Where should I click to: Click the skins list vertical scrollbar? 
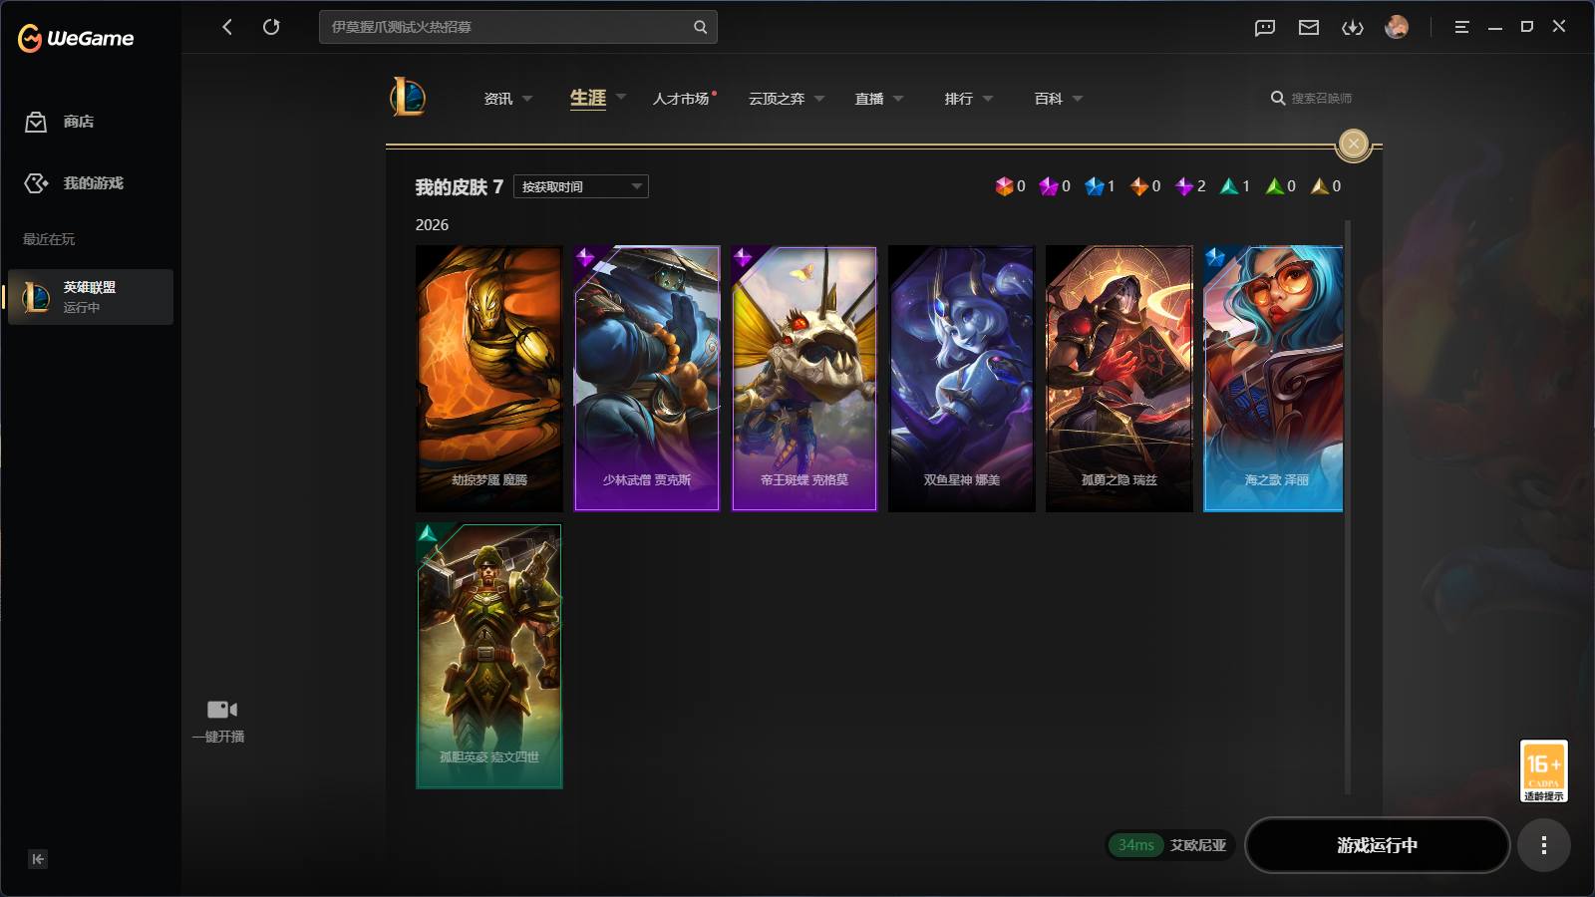point(1348,506)
